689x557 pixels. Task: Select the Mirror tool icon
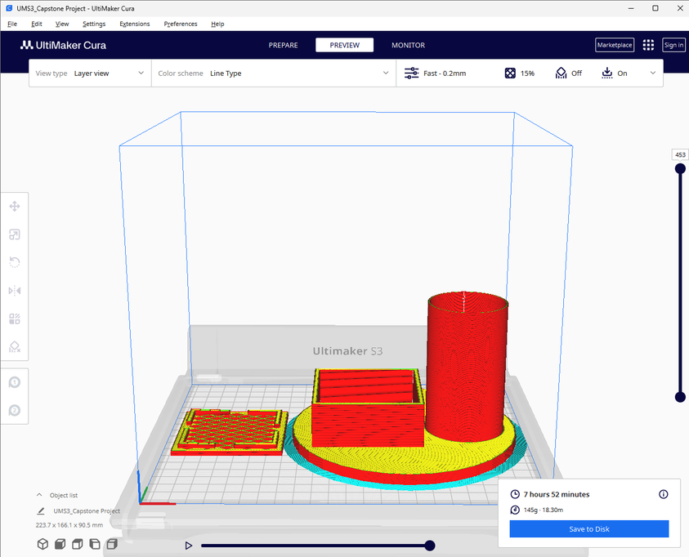coord(15,291)
